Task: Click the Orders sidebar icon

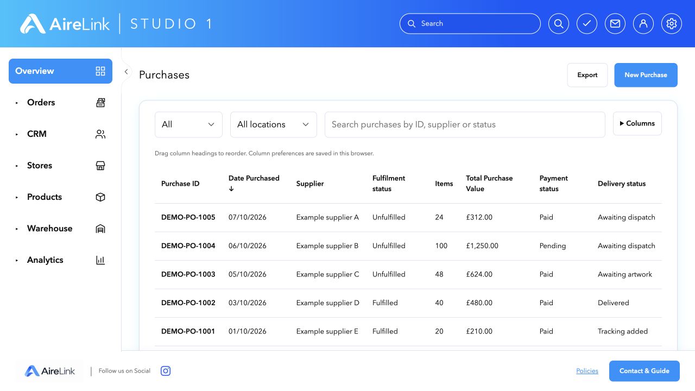Action: tap(100, 103)
